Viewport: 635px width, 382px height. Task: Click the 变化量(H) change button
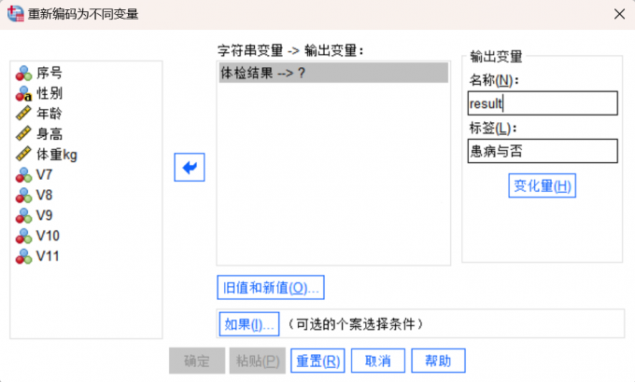(x=542, y=185)
